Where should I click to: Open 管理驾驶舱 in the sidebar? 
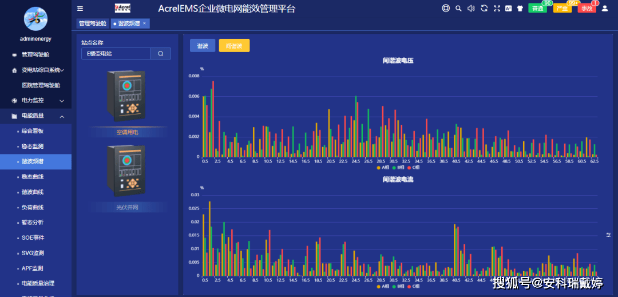35,55
